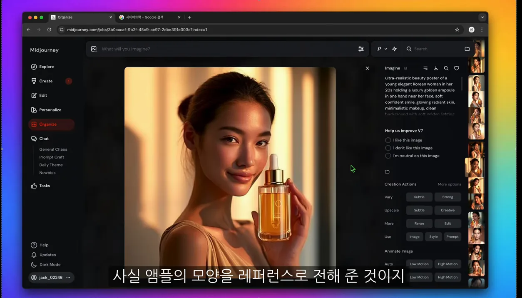Image resolution: width=522 pixels, height=298 pixels.
Task: Open Daily Theme chat room
Action: click(51, 165)
